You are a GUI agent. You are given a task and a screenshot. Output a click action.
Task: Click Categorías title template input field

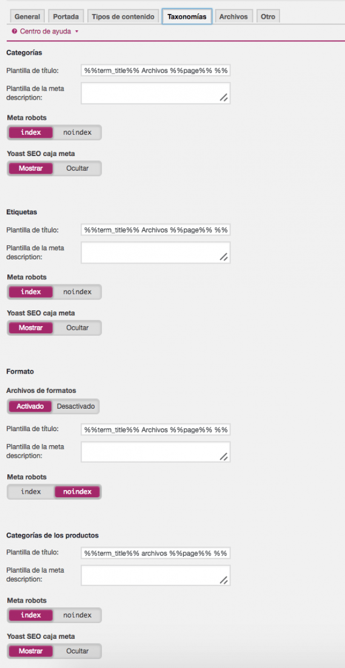click(x=156, y=70)
